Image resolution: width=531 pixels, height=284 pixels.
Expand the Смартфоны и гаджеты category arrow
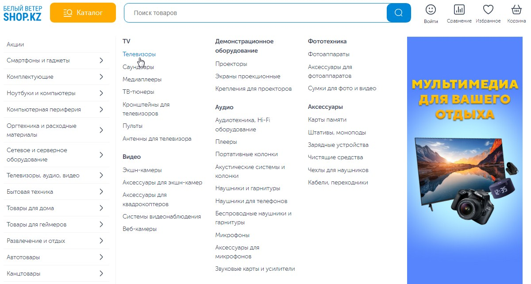pos(101,61)
